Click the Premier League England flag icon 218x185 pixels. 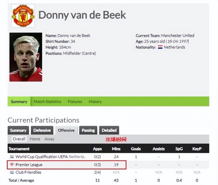tap(12, 165)
